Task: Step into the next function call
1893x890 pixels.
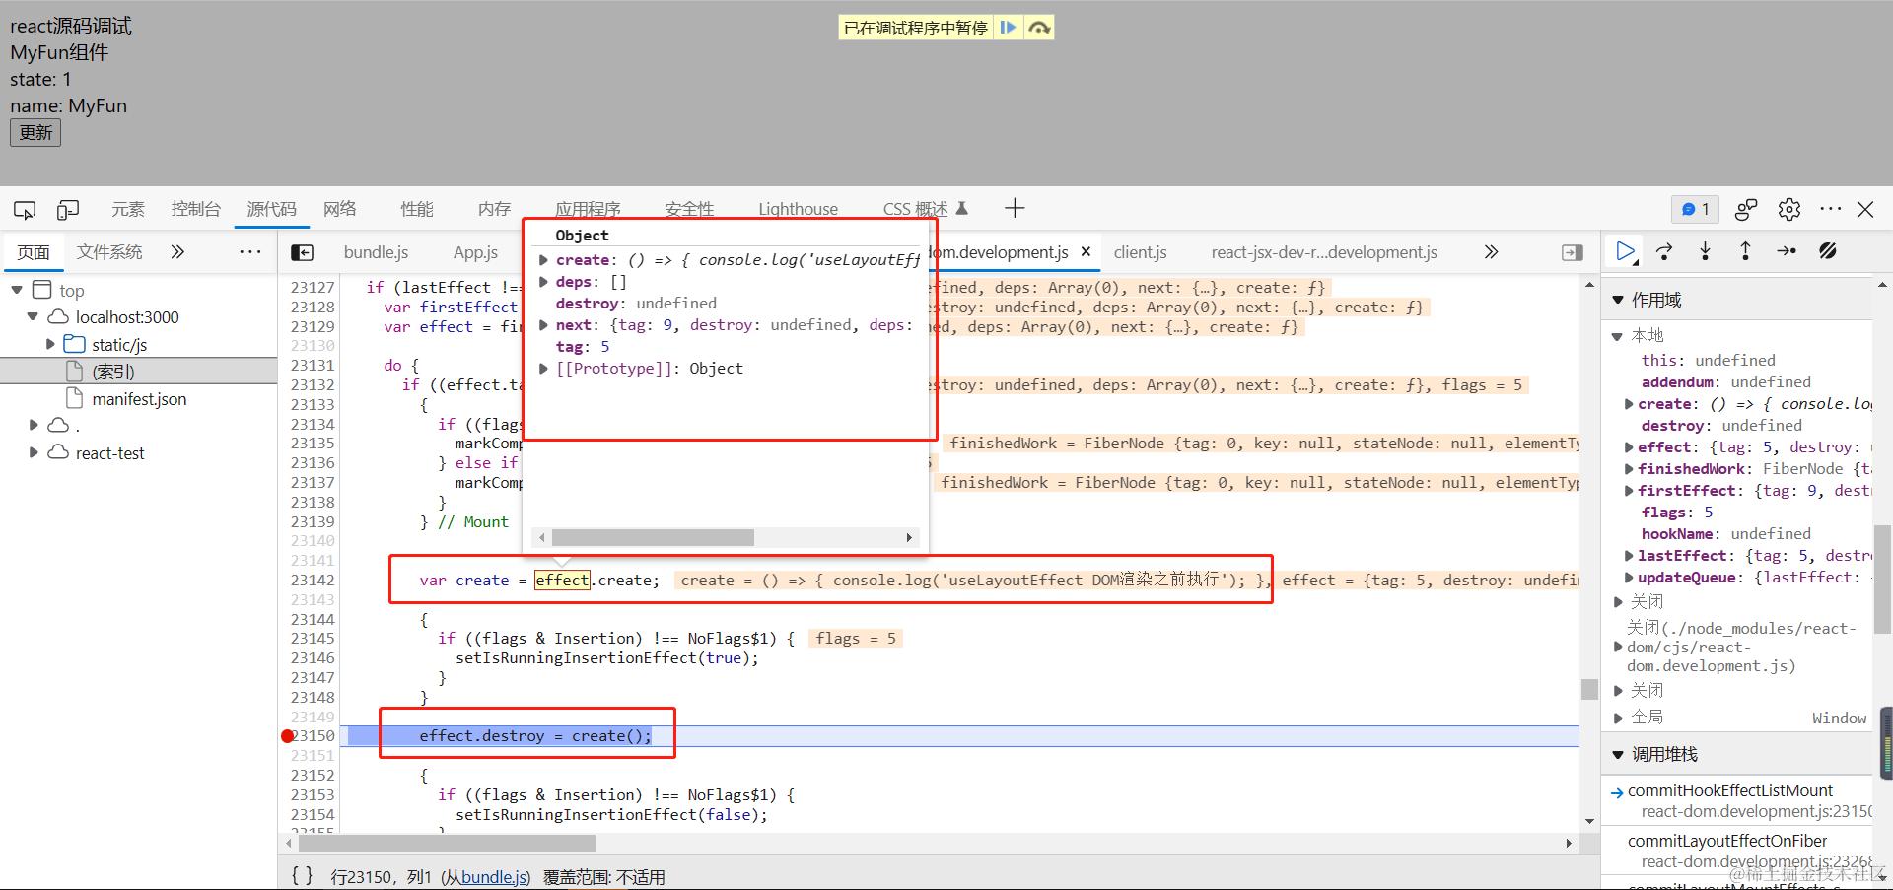Action: tap(1705, 252)
